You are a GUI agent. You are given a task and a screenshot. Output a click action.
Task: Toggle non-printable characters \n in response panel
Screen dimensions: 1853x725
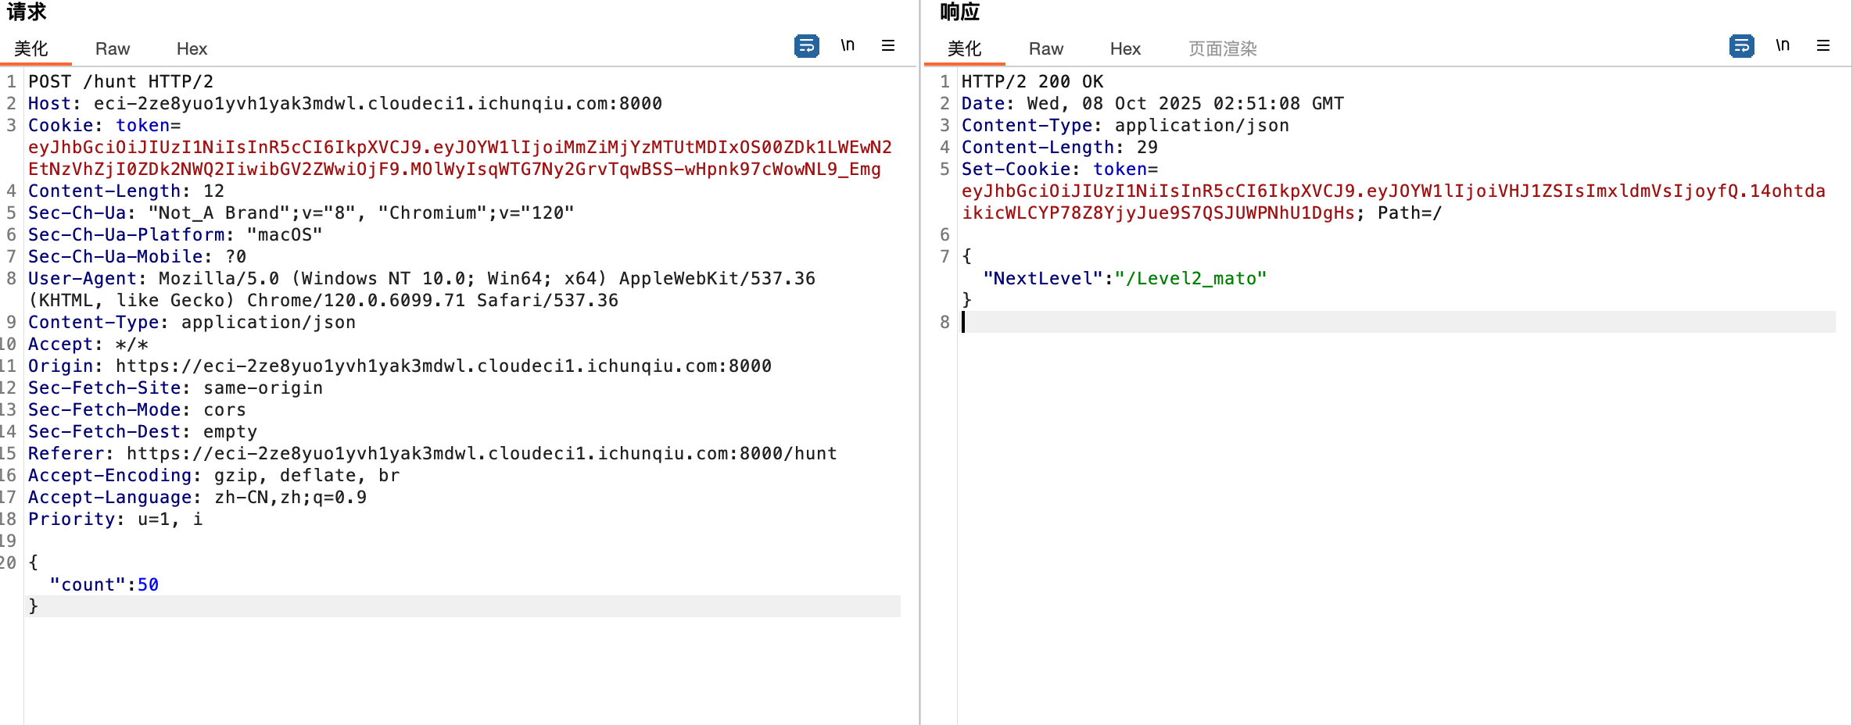pos(1783,46)
